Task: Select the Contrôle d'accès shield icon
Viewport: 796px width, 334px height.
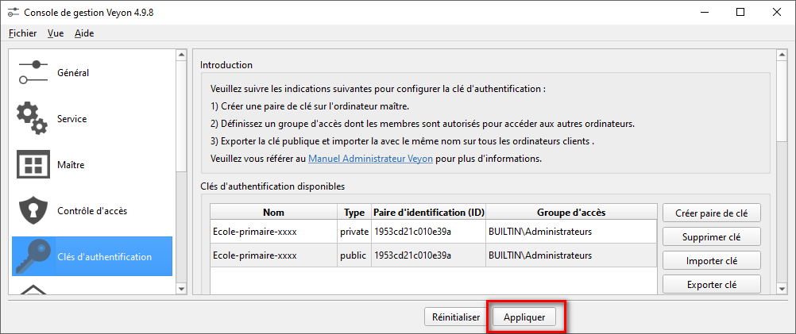Action: click(33, 211)
